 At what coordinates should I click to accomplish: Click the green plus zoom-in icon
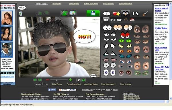click(71, 80)
